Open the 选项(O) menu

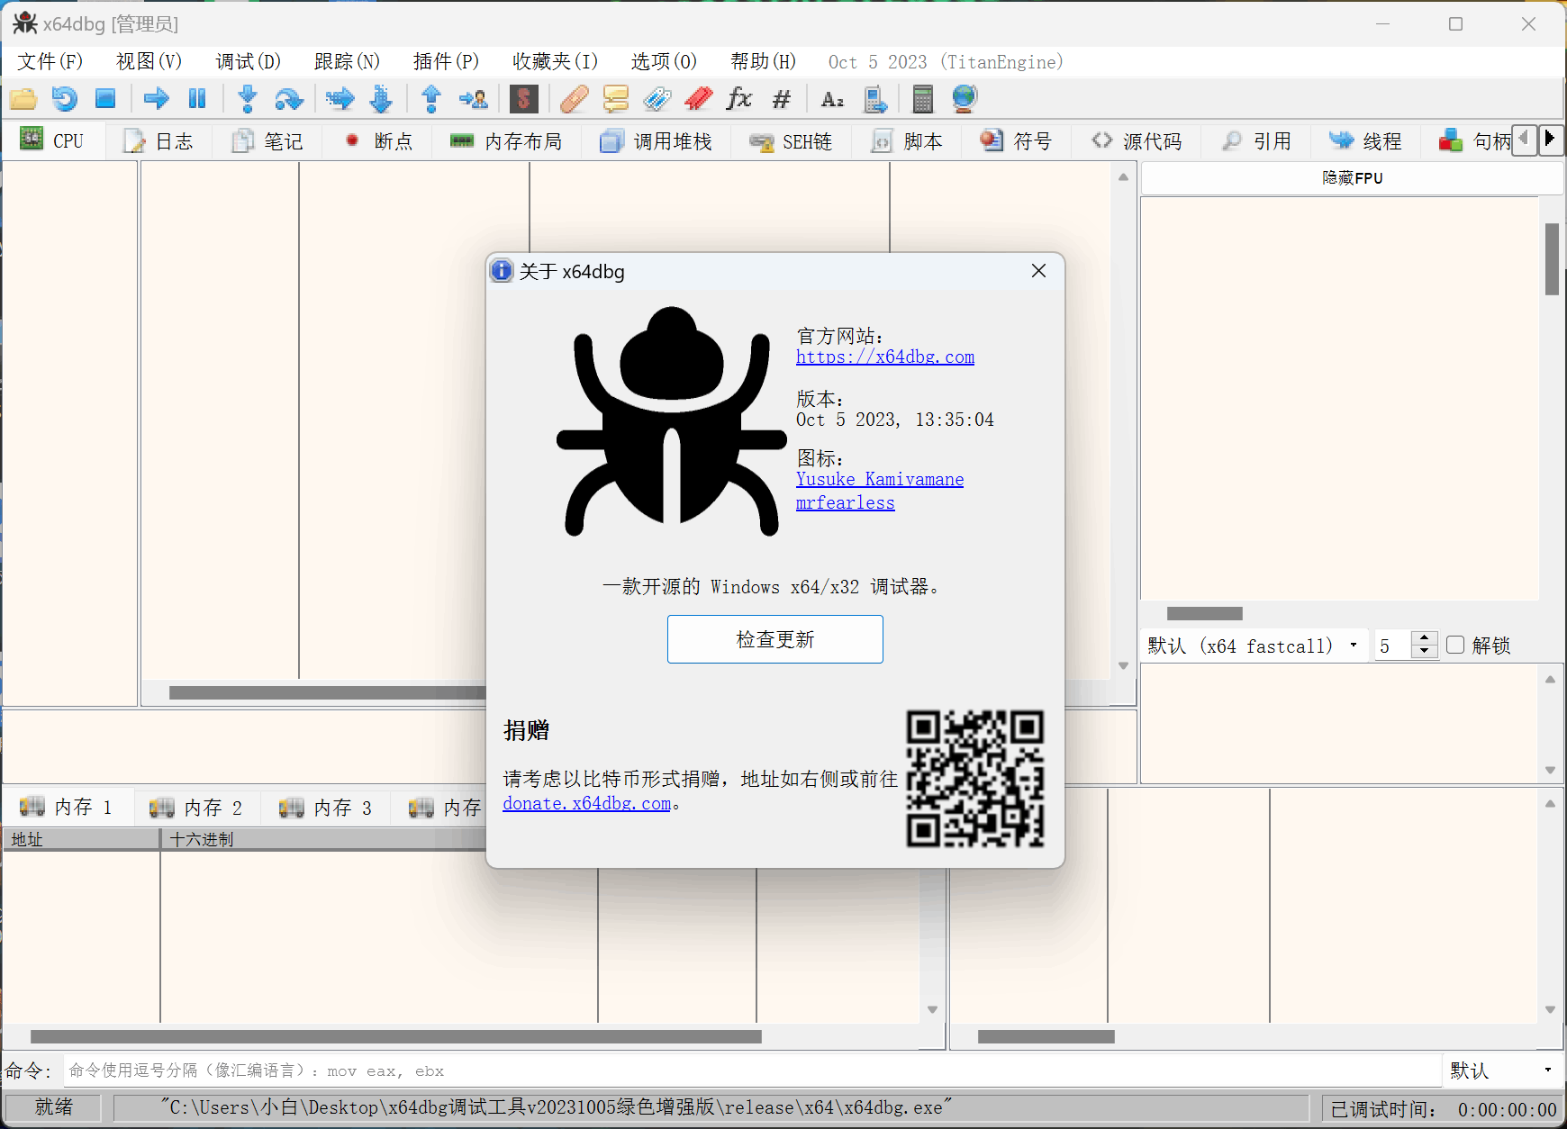664,61
